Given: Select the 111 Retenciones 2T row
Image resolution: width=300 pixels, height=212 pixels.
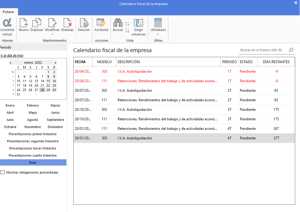Looking at the screenshot, I should point(184,100).
